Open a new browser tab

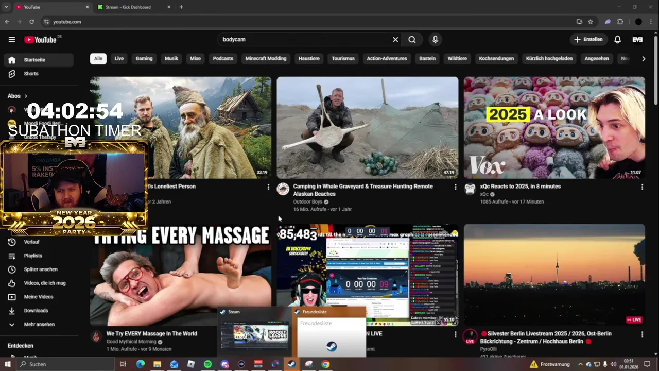pos(181,7)
